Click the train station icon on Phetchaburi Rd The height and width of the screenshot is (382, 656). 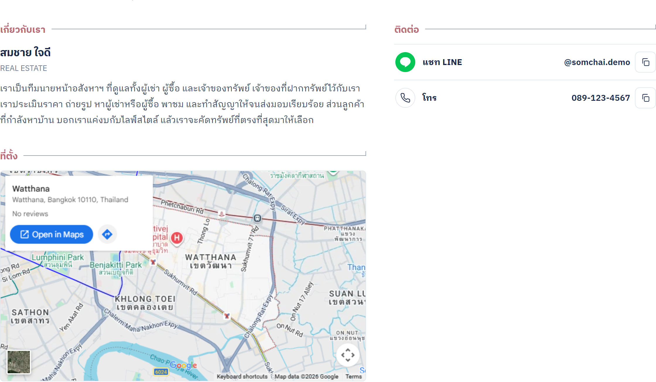coord(257,218)
